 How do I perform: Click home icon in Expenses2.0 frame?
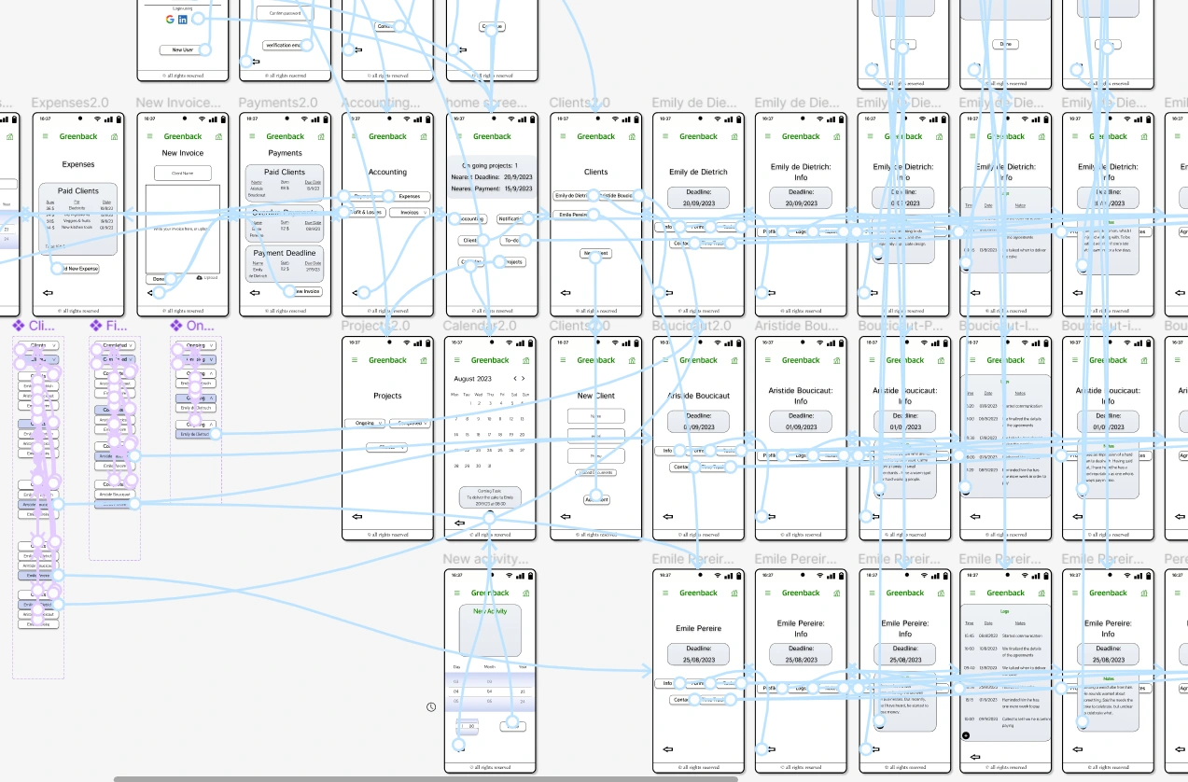114,136
